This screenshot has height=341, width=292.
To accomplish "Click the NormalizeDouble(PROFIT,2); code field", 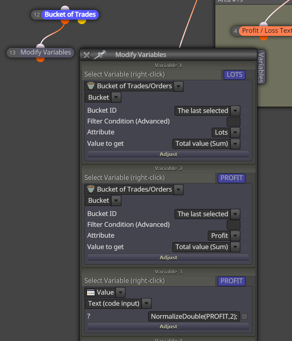I will [194, 316].
